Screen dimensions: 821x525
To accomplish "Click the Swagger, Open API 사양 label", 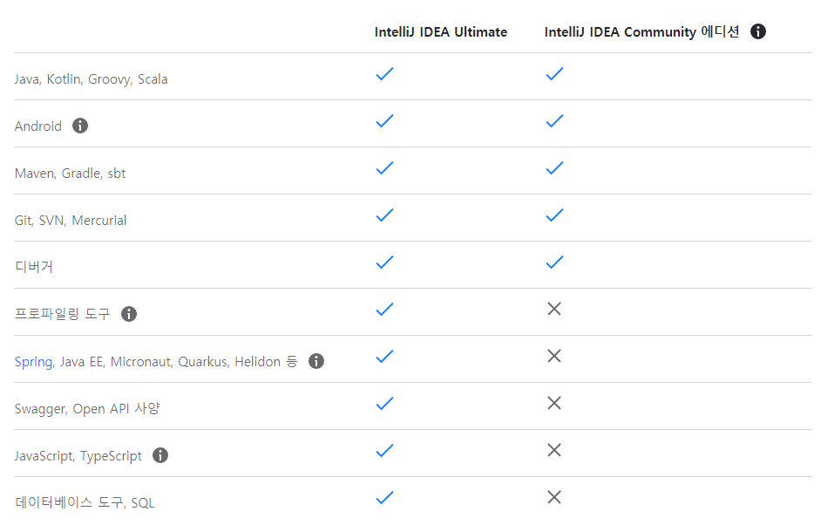I will 87,409.
